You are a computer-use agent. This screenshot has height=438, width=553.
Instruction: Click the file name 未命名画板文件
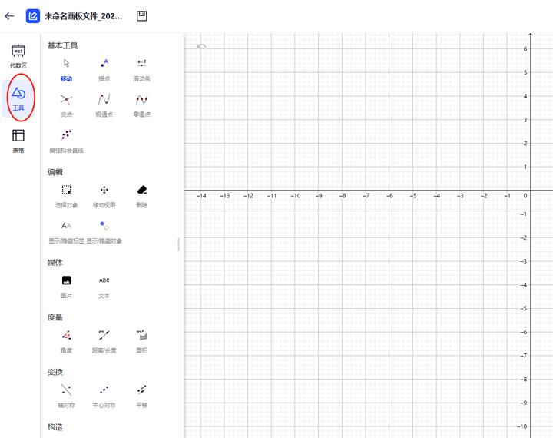(x=83, y=16)
